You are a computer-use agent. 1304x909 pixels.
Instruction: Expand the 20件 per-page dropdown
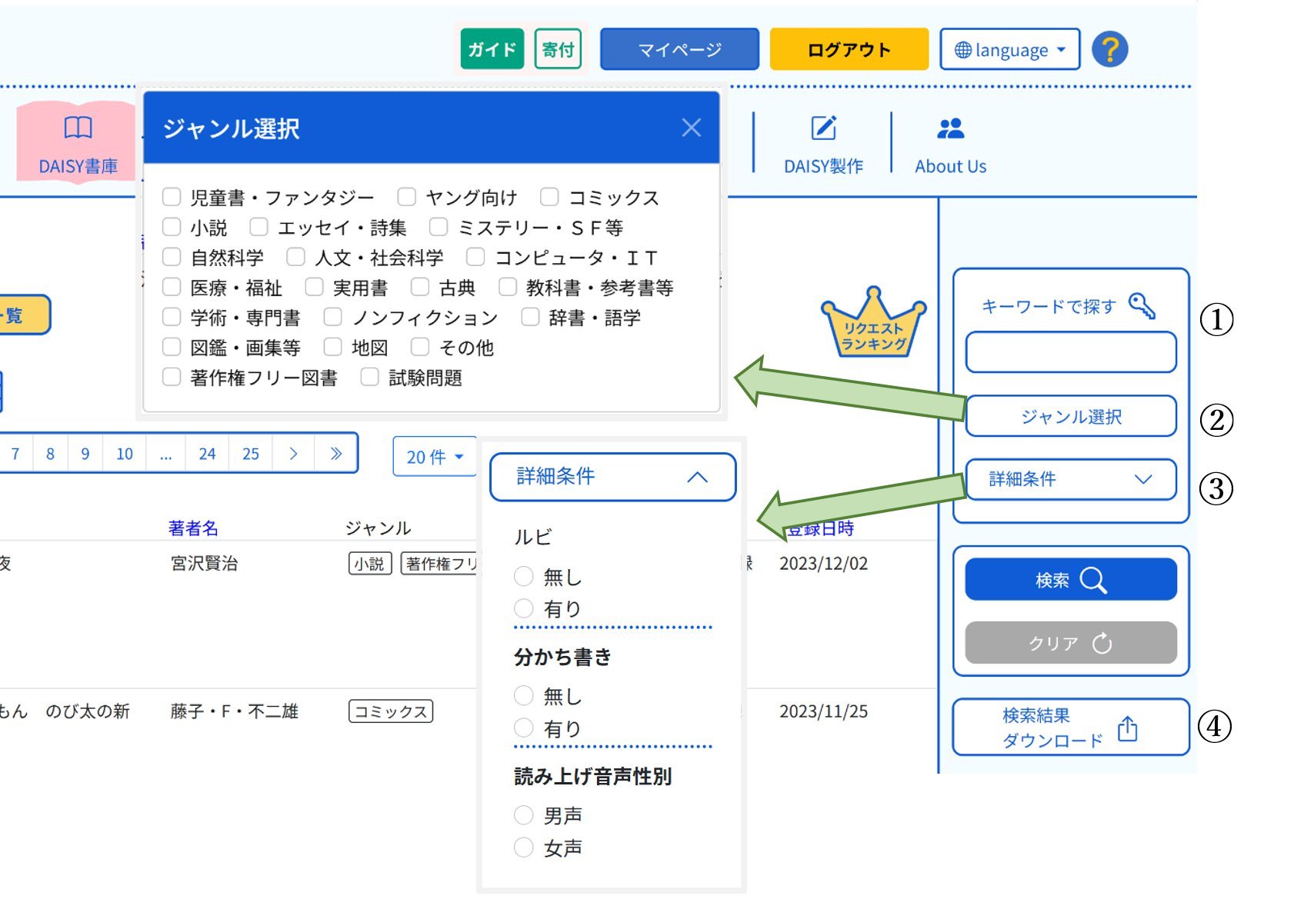[435, 457]
